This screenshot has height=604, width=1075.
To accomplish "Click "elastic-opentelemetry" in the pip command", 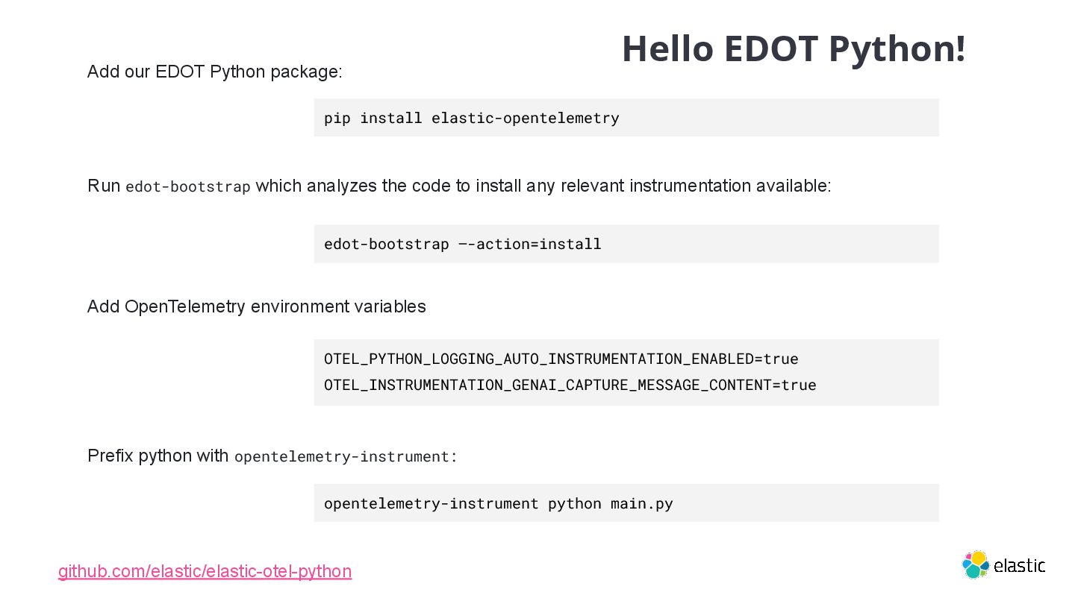I will [525, 118].
